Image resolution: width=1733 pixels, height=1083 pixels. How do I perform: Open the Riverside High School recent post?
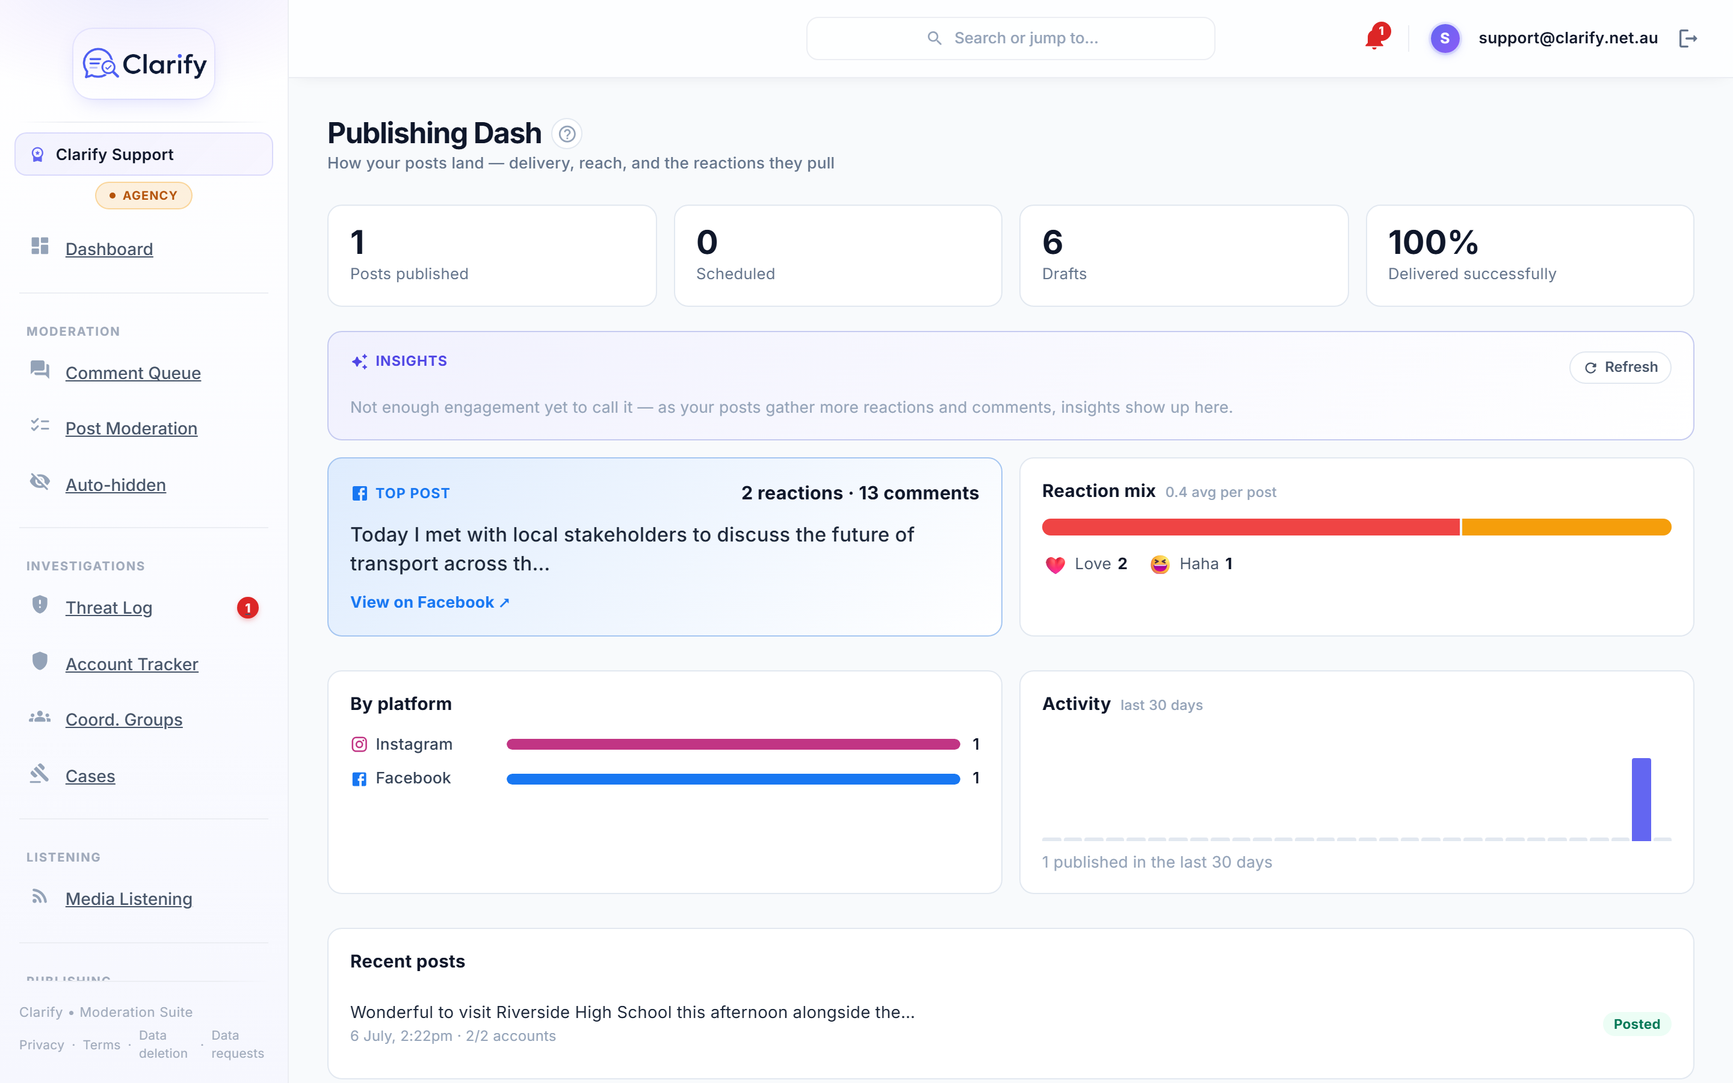coord(632,1012)
